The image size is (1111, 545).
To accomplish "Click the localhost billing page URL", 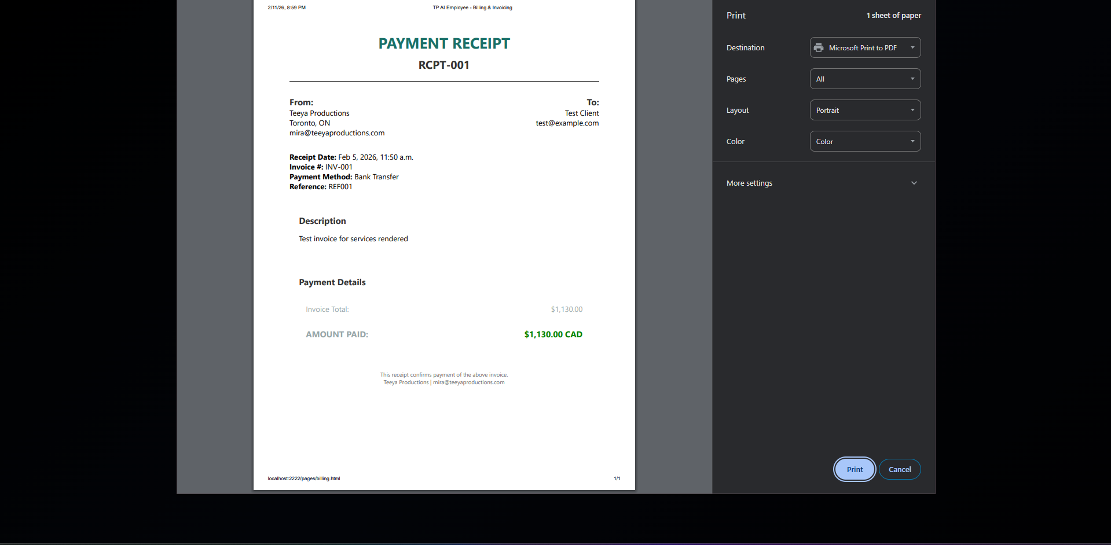I will coord(303,478).
